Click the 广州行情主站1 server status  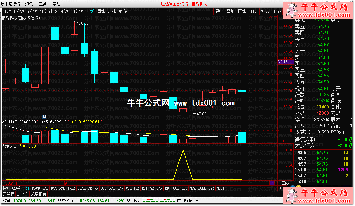(x=190, y=201)
